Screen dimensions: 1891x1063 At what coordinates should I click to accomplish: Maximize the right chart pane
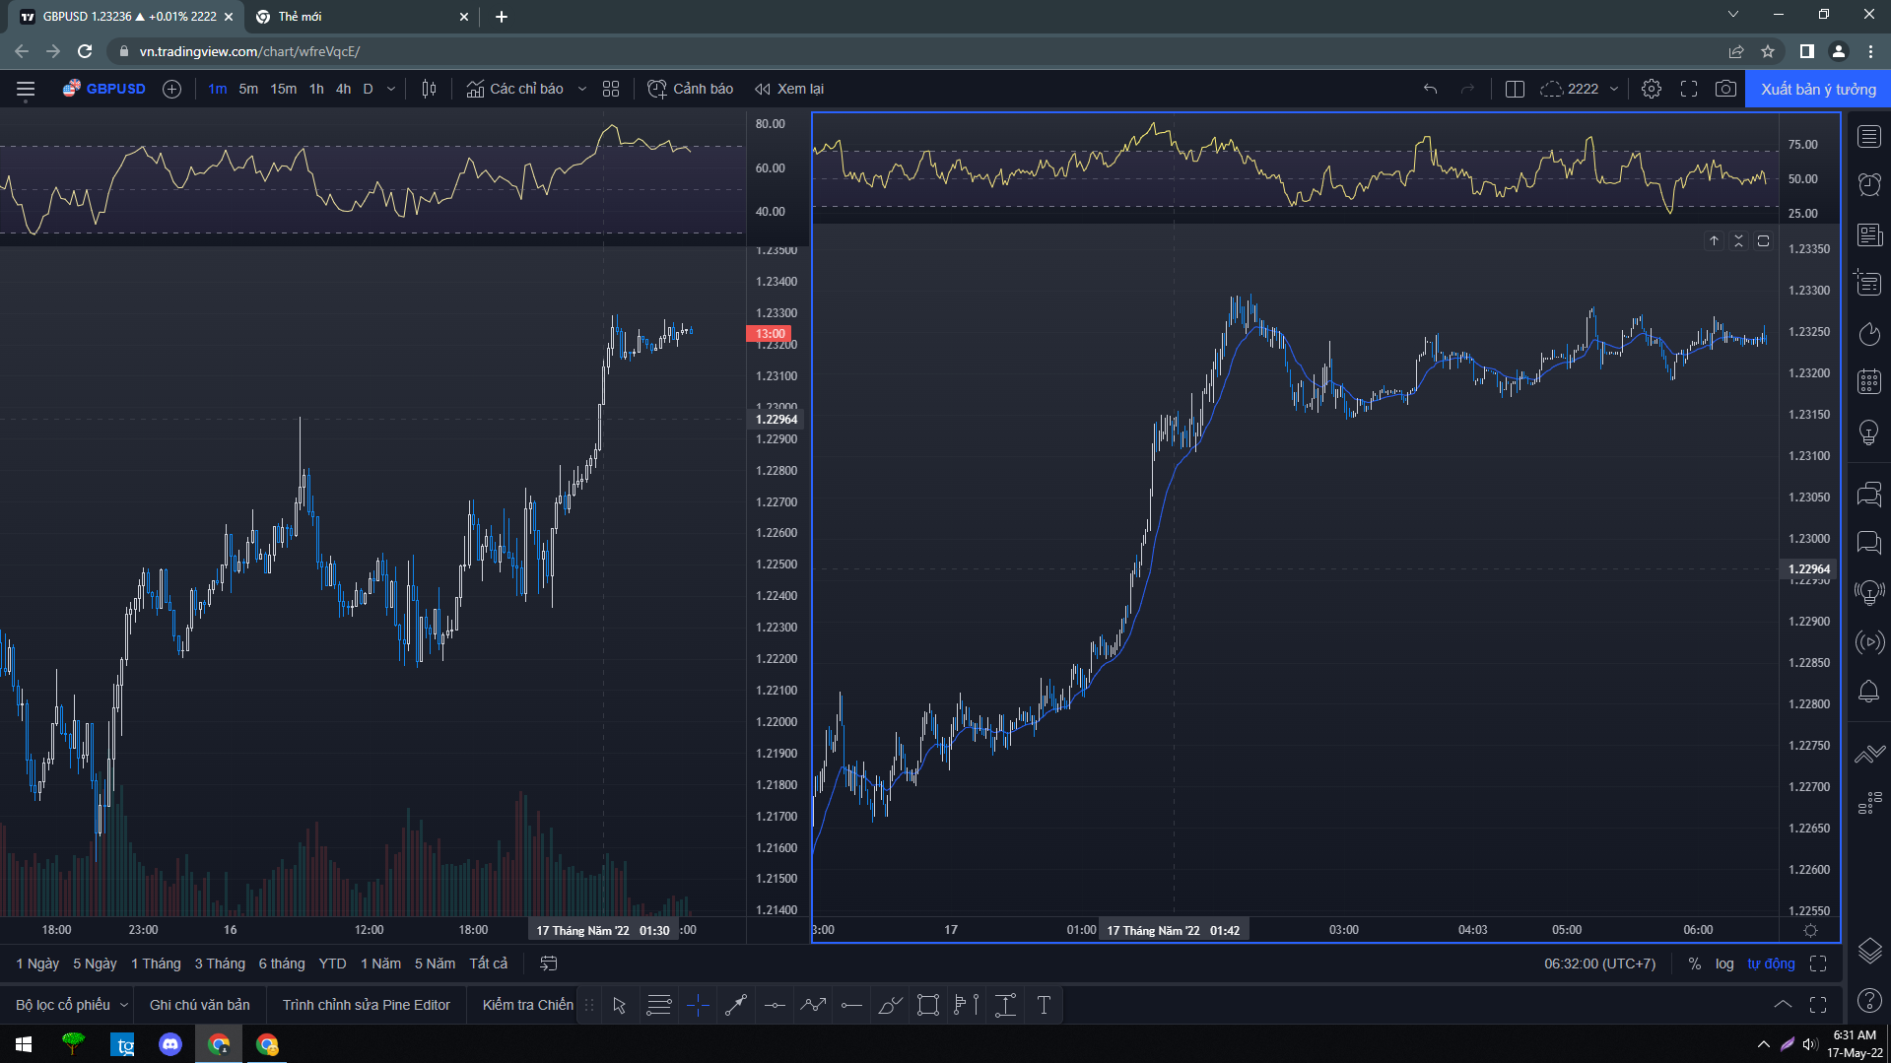click(1763, 240)
